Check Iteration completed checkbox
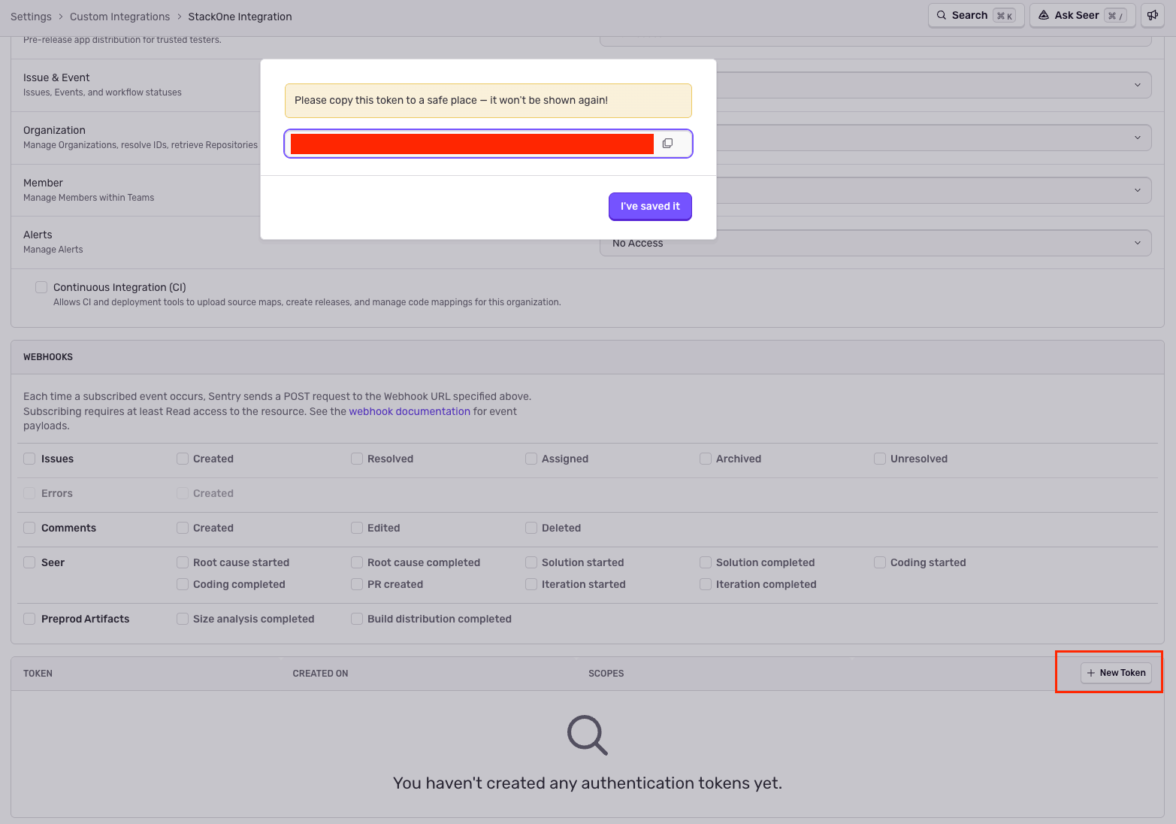Image resolution: width=1176 pixels, height=824 pixels. [706, 584]
